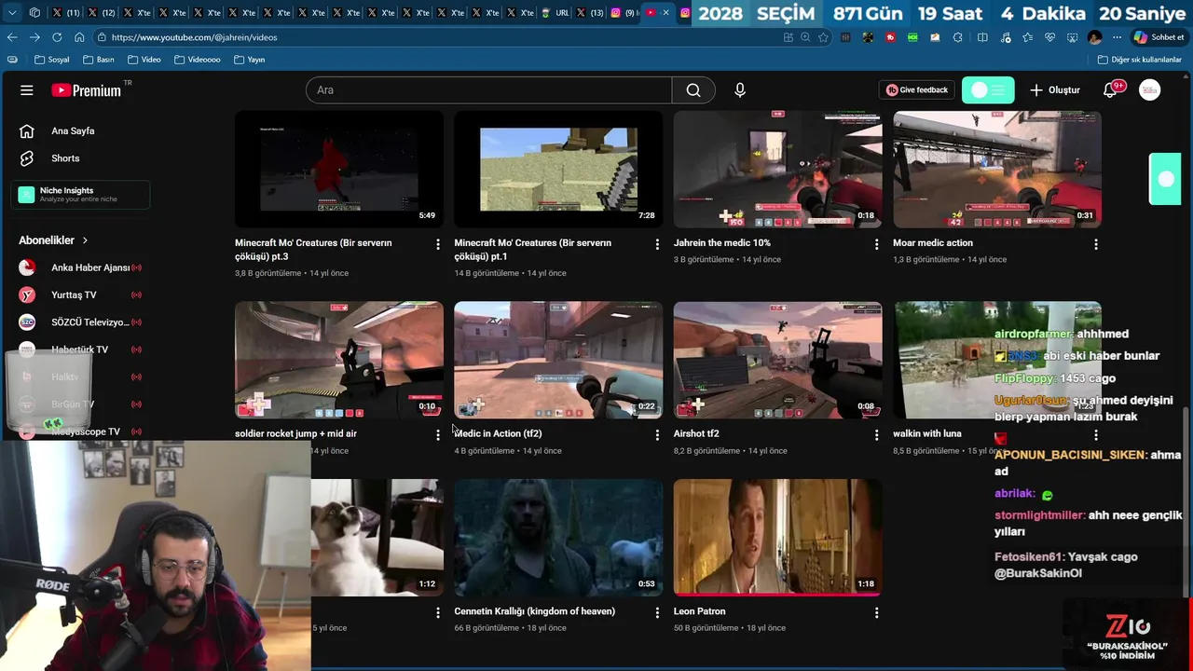The width and height of the screenshot is (1193, 671).
Task: Reload the page
Action: point(57,37)
